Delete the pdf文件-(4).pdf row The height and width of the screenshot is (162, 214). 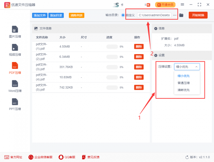click(139, 77)
